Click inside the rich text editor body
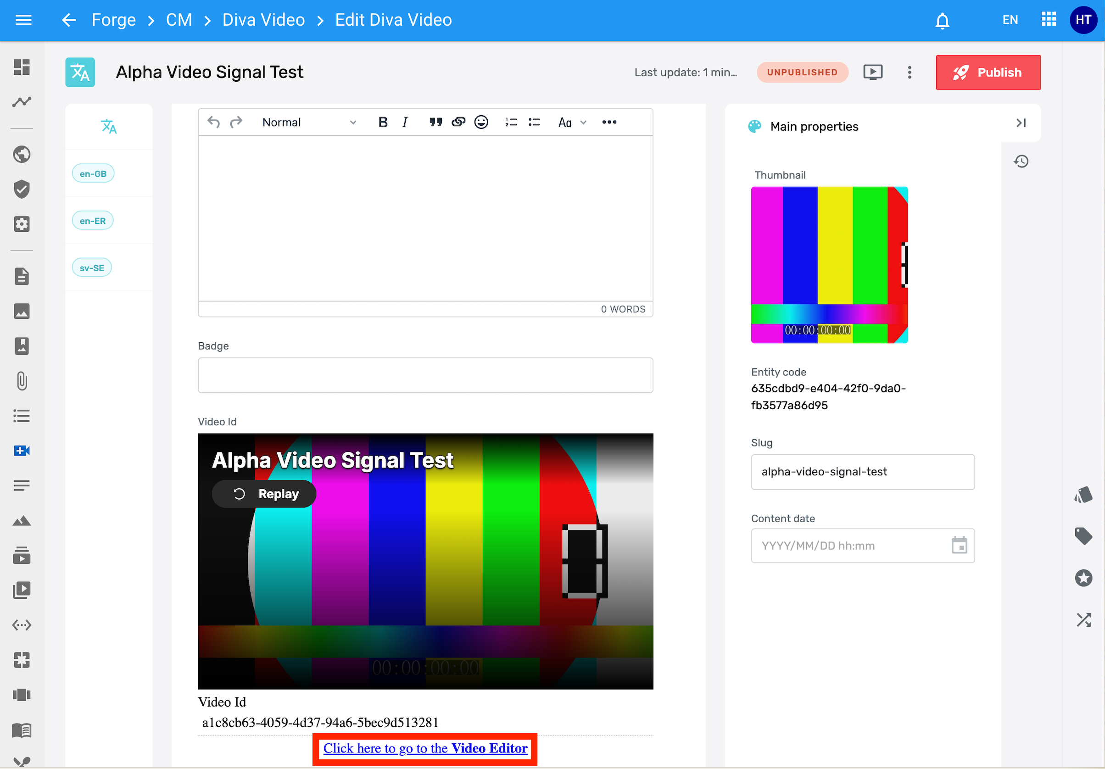The image size is (1105, 769). point(425,218)
